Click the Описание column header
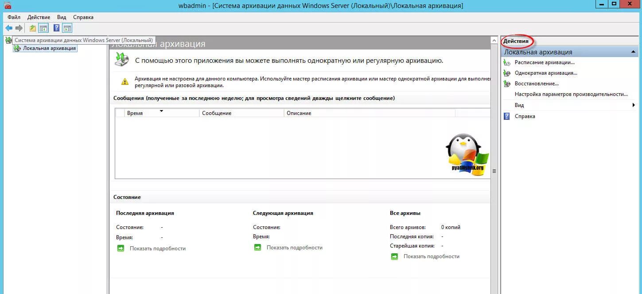Image resolution: width=642 pixels, height=294 pixels. [370, 113]
